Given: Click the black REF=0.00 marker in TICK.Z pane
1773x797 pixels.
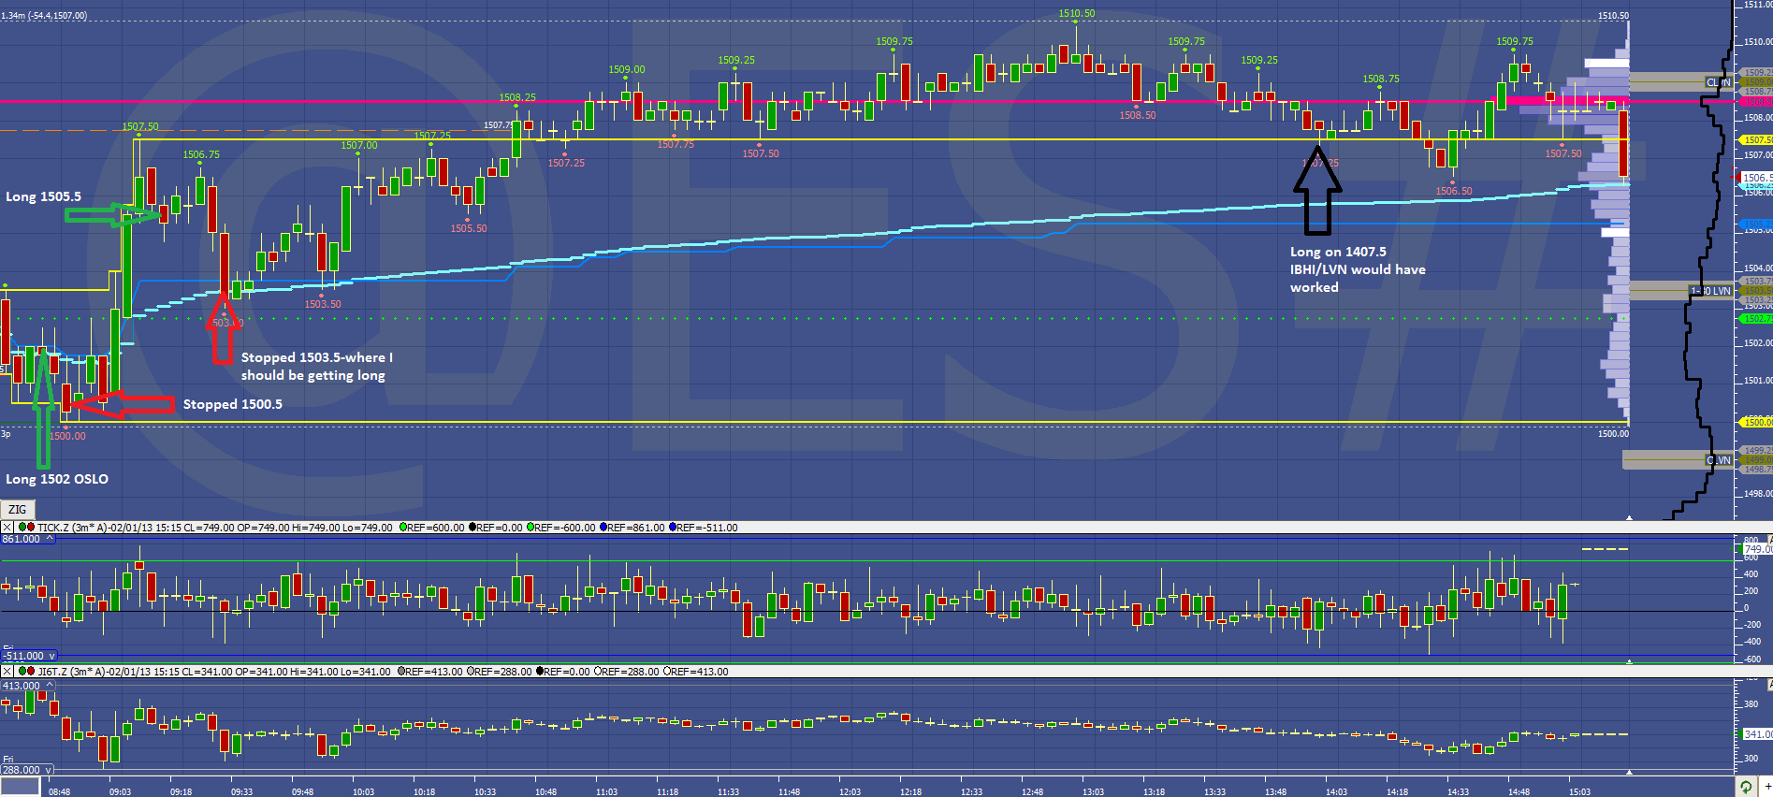Looking at the screenshot, I should click(472, 528).
